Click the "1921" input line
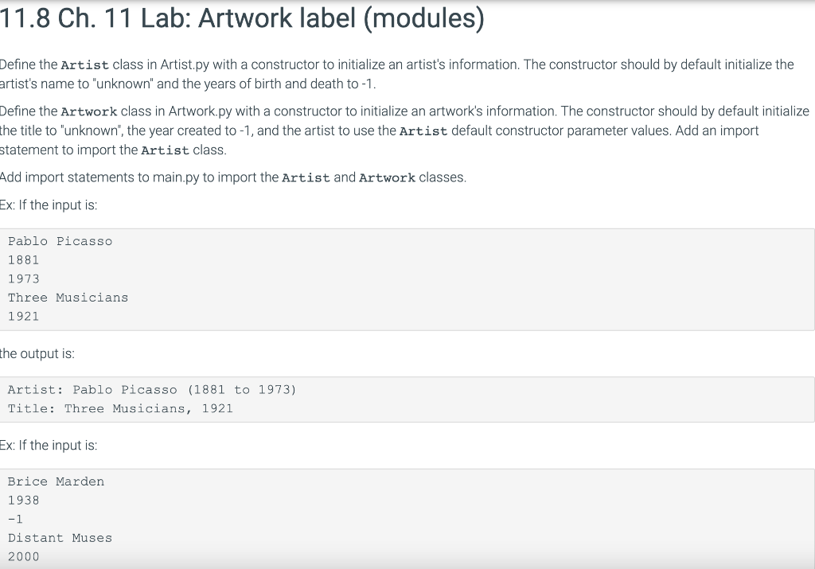Viewport: 815px width, 569px height. [23, 316]
